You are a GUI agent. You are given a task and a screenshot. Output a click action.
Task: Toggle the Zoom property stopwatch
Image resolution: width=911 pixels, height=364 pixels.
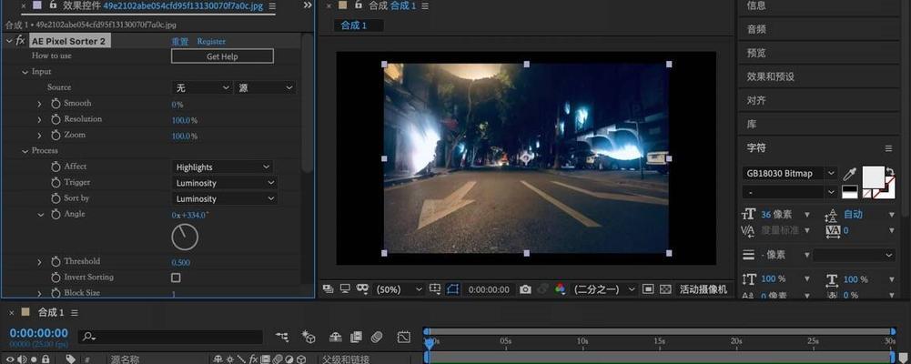56,135
